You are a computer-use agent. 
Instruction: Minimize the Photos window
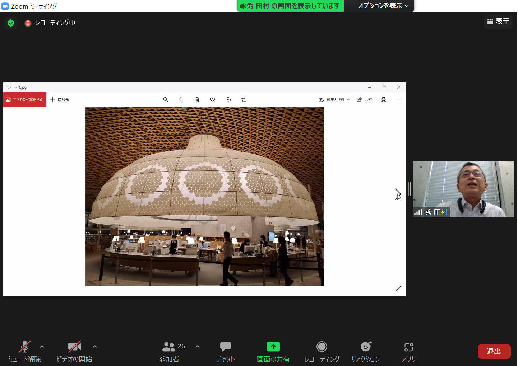pyautogui.click(x=370, y=87)
